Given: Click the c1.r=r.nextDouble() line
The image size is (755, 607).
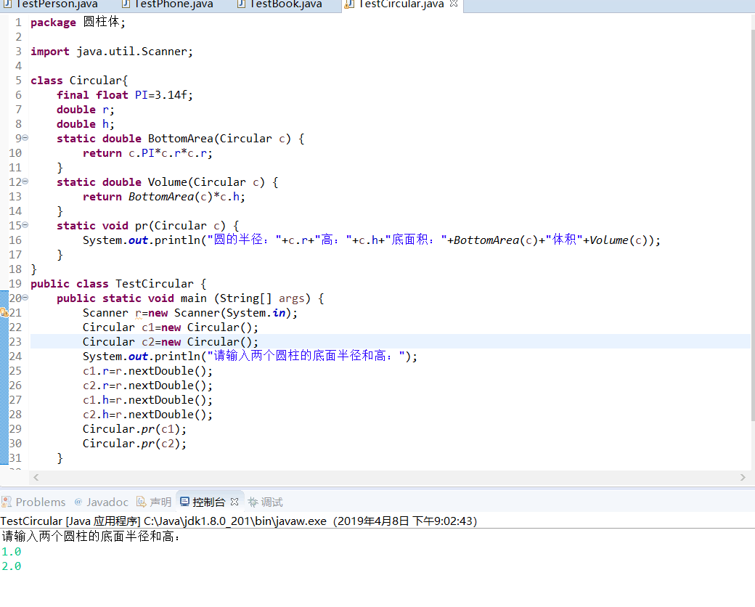Looking at the screenshot, I should point(147,371).
